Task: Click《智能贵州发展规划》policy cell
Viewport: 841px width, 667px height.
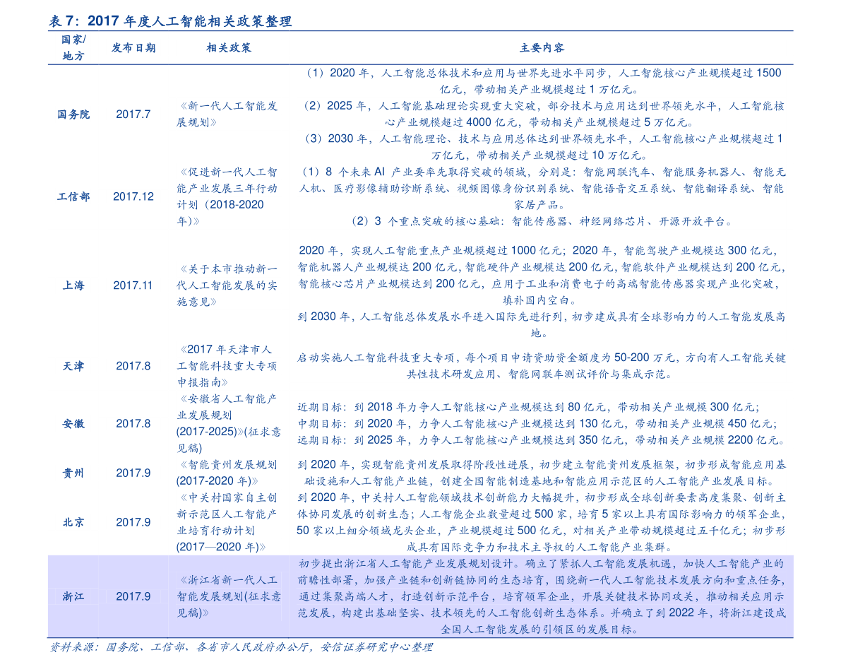Action: pyautogui.click(x=227, y=473)
